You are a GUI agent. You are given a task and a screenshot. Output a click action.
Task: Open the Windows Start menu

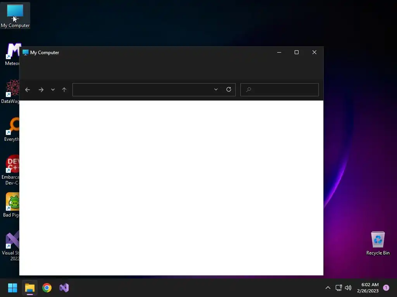point(12,288)
